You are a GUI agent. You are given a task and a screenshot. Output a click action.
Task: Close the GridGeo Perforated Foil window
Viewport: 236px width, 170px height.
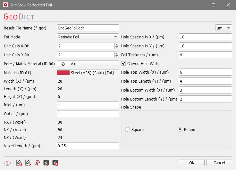228,5
